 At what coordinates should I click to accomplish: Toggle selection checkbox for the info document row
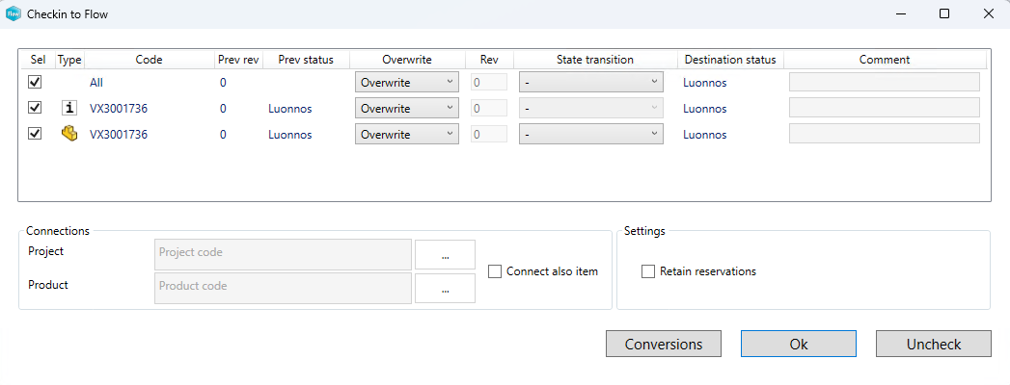[36, 109]
